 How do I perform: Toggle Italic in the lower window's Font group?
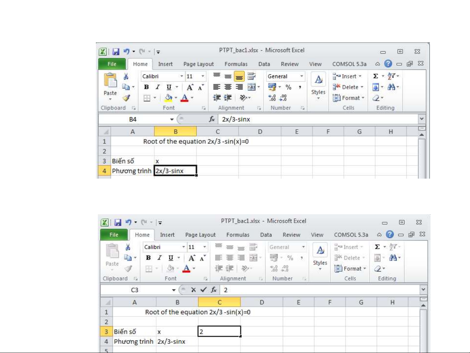tap(159, 258)
